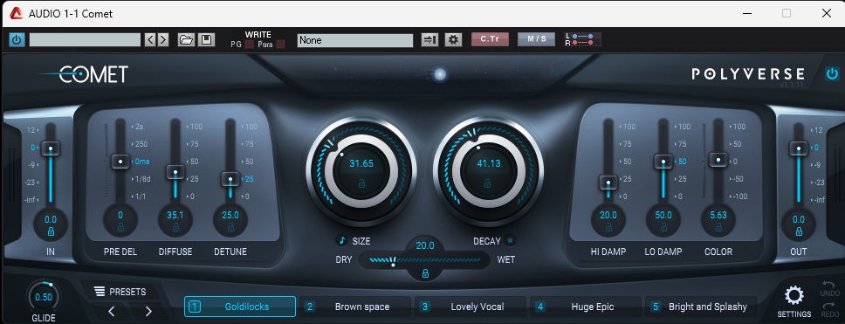Select preset slot 4 Huge Epic
Screen dimensions: 845x324
click(x=586, y=307)
